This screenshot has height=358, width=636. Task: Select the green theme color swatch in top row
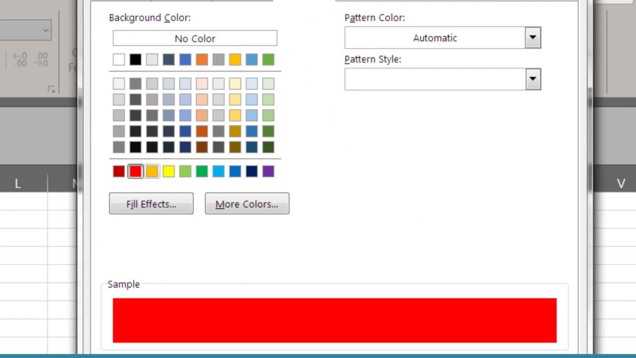pos(268,60)
